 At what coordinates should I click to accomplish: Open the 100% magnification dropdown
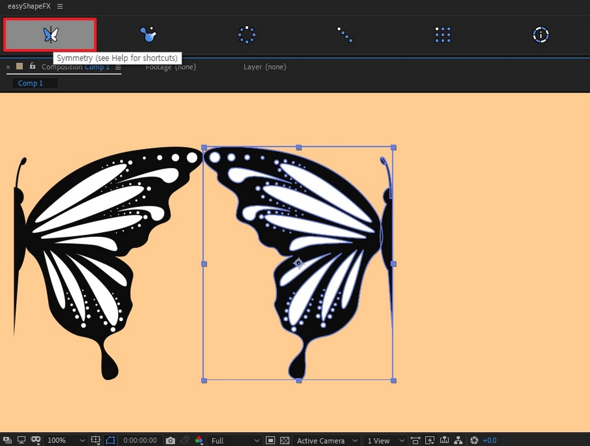[66, 440]
